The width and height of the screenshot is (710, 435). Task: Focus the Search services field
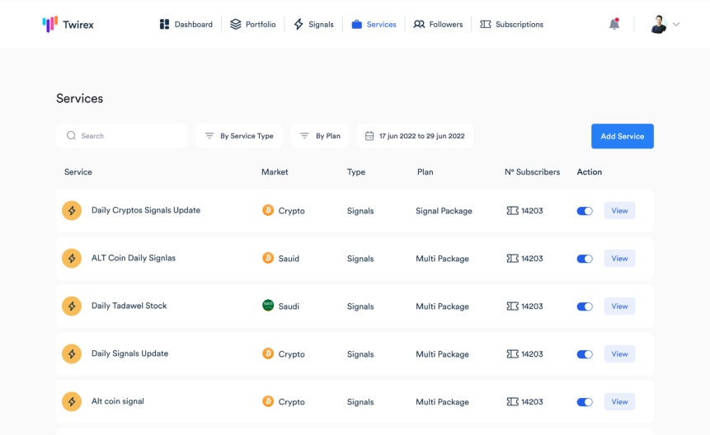pos(121,136)
